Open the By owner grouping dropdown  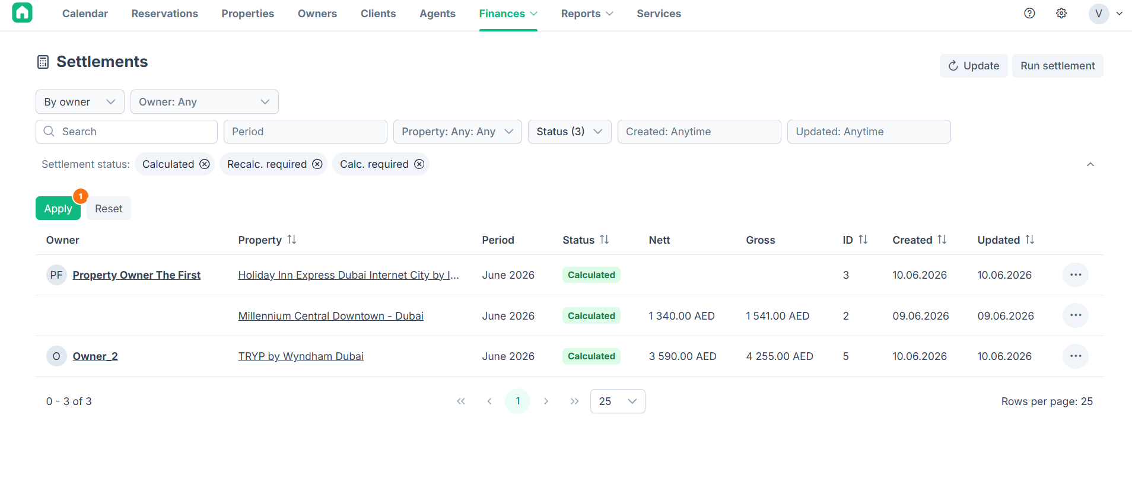click(80, 102)
